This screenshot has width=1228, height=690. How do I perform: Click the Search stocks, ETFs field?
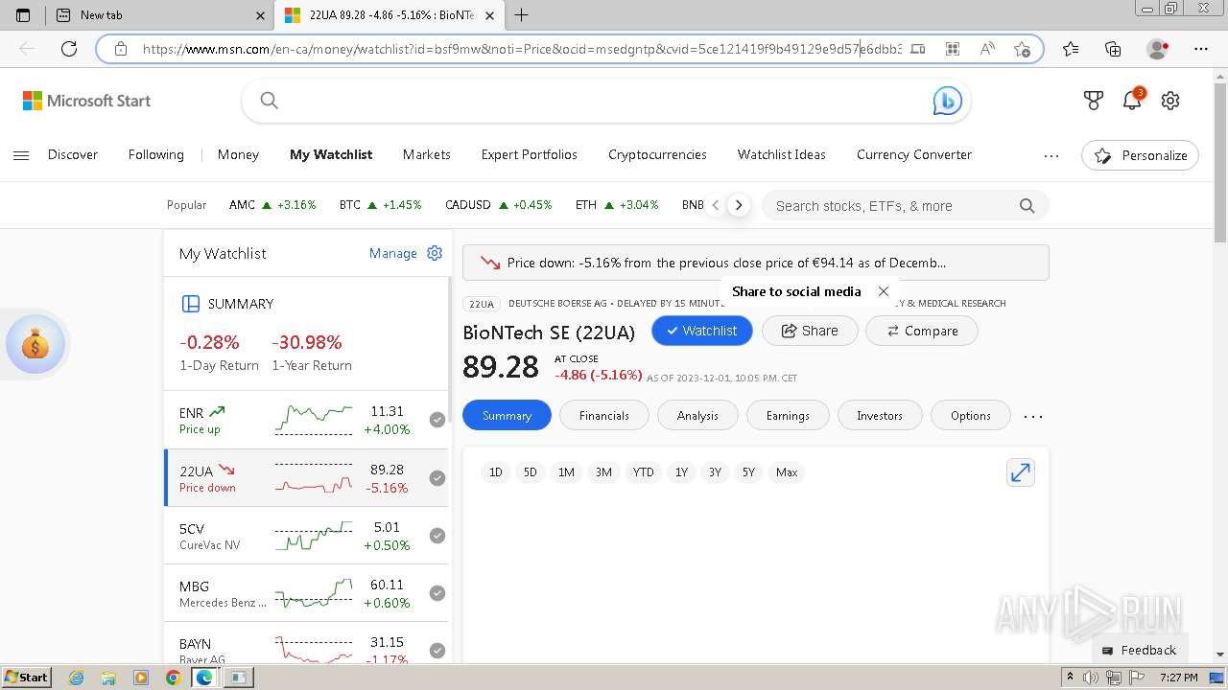click(x=905, y=206)
